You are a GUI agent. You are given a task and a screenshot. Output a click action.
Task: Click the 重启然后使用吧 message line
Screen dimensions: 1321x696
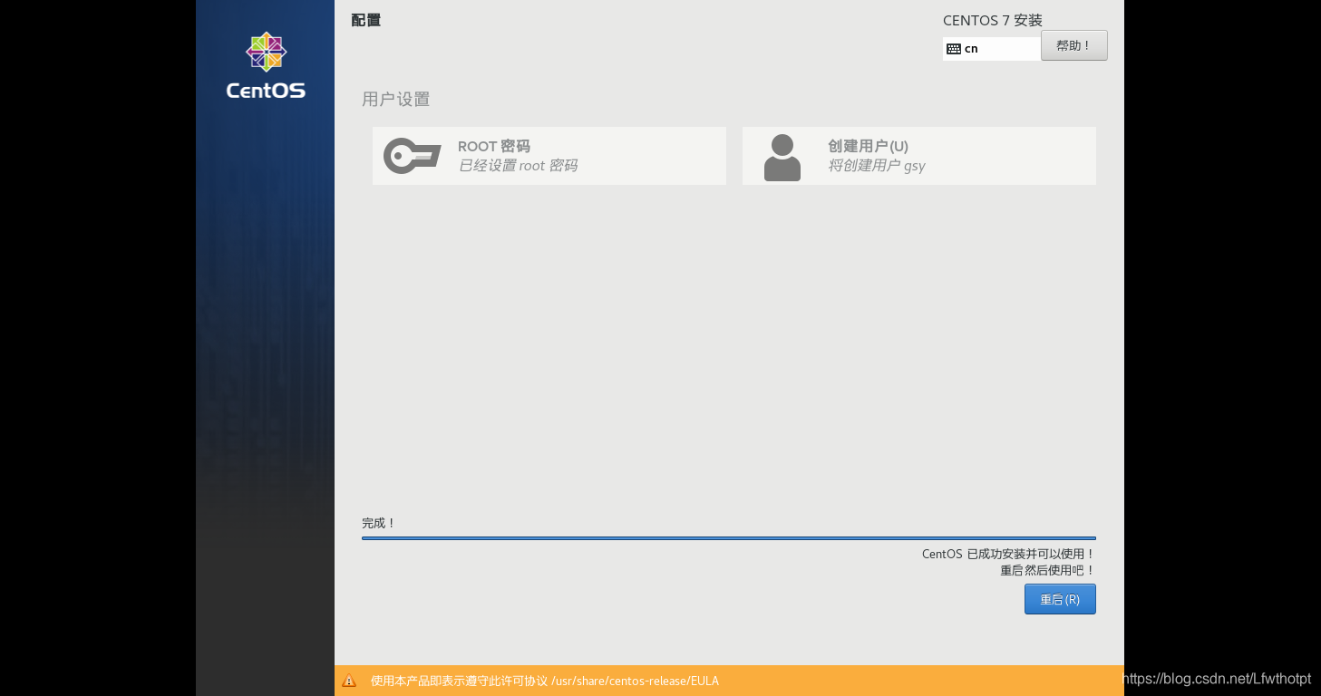point(1048,570)
